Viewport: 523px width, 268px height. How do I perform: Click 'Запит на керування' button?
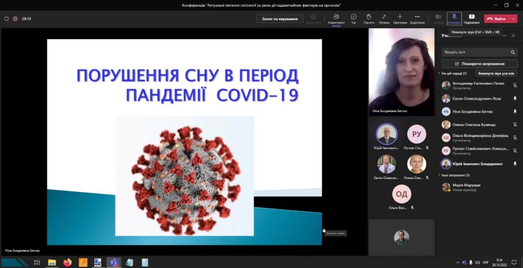[279, 18]
